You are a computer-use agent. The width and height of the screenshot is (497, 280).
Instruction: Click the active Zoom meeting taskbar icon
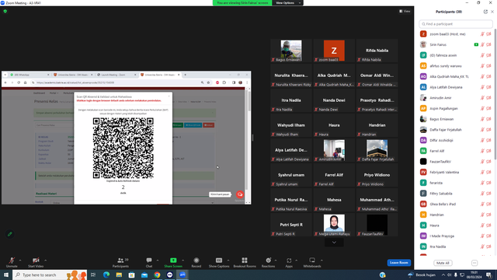coord(182,275)
